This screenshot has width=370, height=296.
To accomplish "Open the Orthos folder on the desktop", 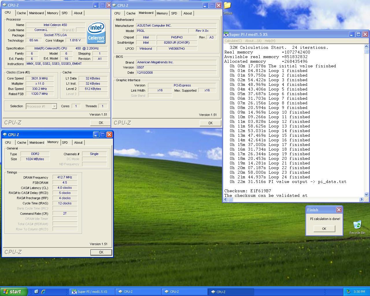I will (227, 8).
